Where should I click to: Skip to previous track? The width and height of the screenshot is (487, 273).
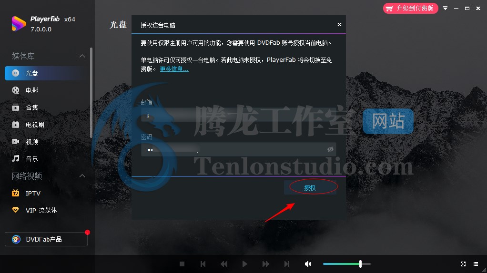click(x=203, y=264)
